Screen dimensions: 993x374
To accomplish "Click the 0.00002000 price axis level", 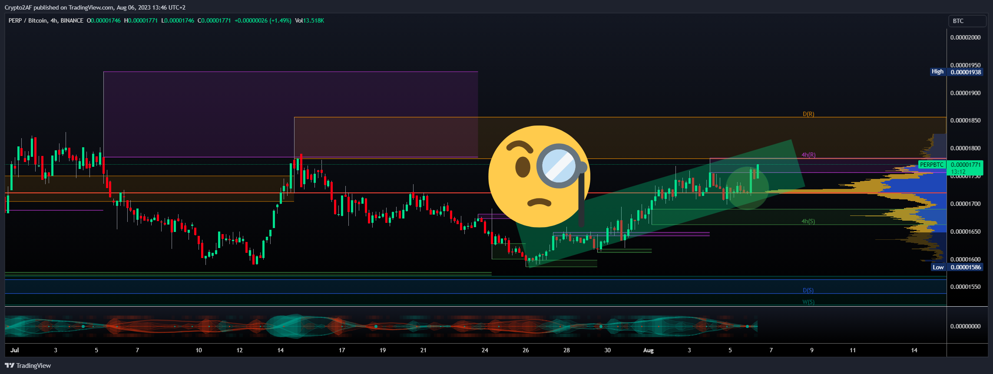I will pos(965,37).
